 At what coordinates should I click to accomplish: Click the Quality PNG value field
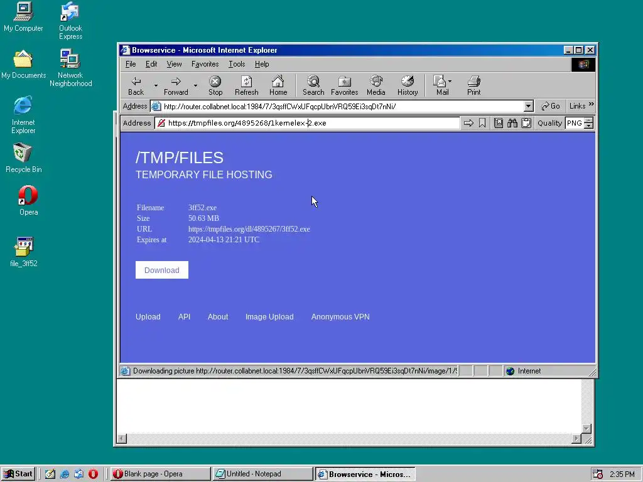pyautogui.click(x=575, y=123)
